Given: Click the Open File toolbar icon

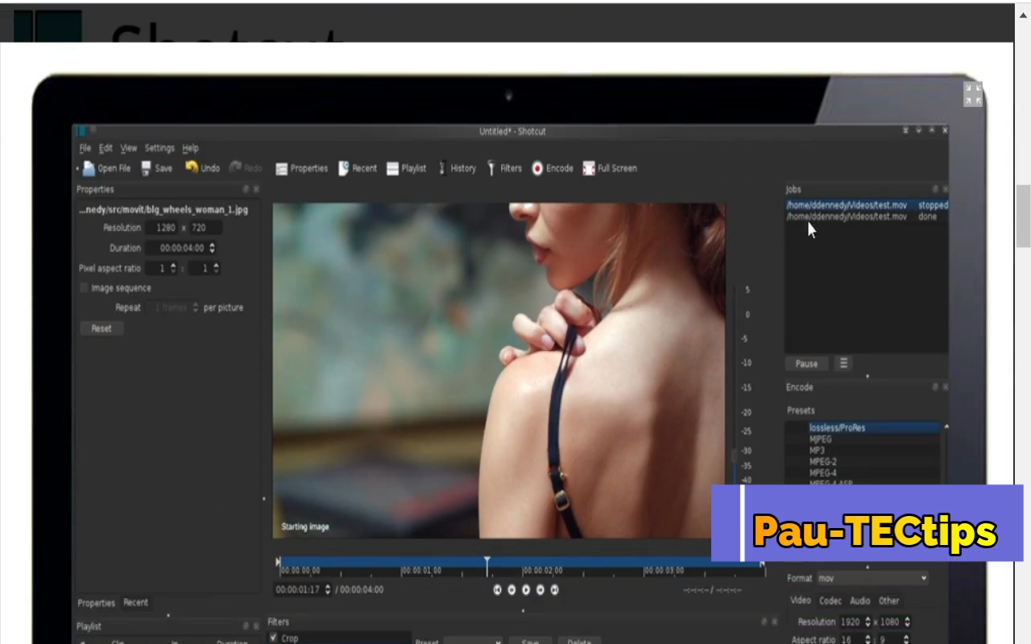Looking at the screenshot, I should (89, 168).
